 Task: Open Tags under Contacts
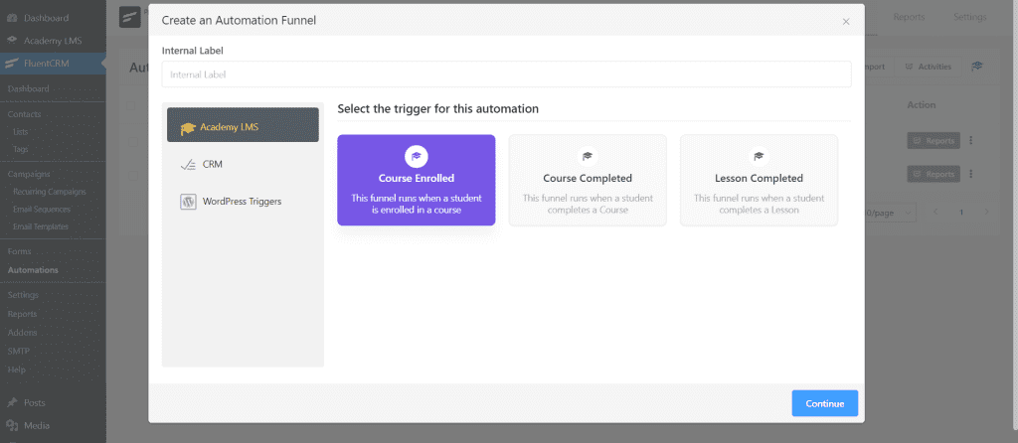click(21, 149)
